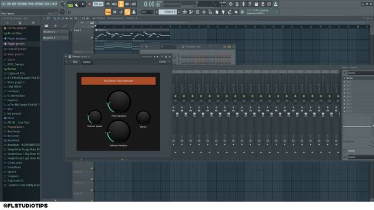Click the Stop playback button

83,4
